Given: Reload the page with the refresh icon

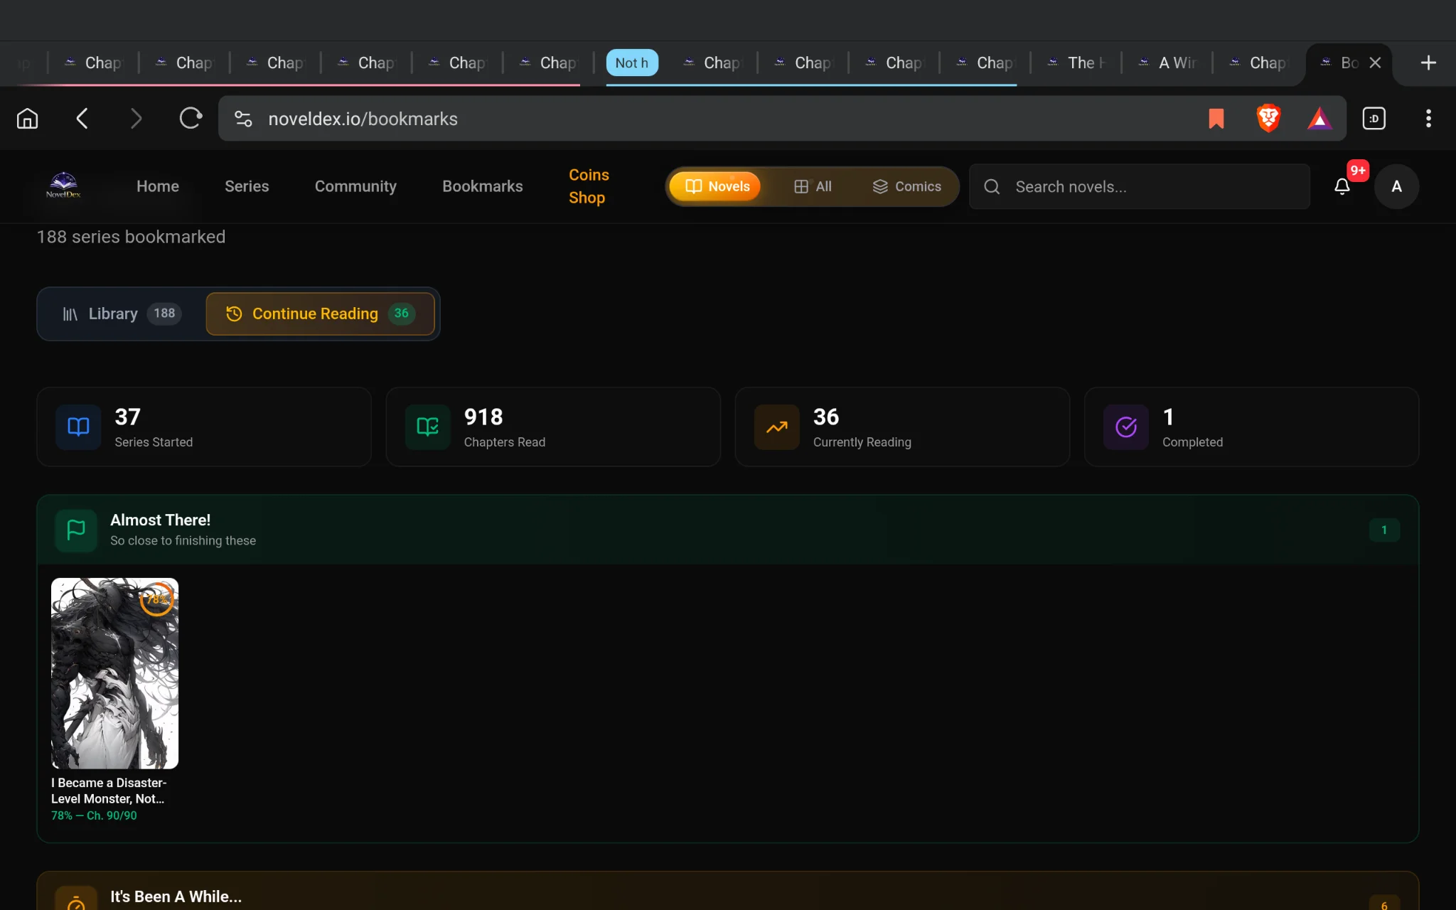Looking at the screenshot, I should [x=191, y=119].
